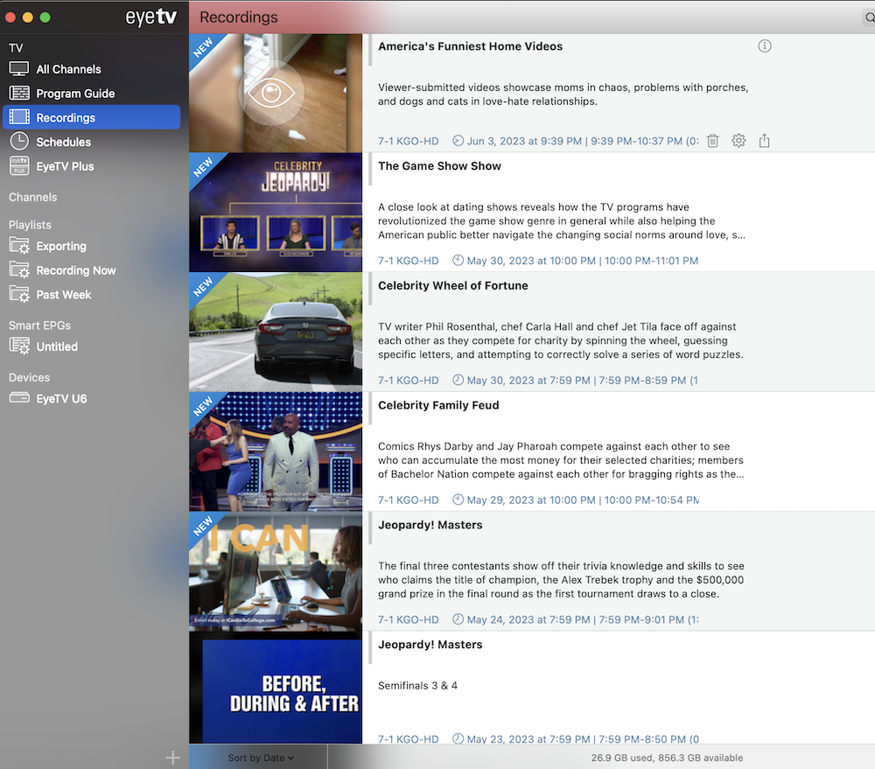Delete America's Funniest Home Videos recording
Viewport: 875px width, 769px height.
click(x=712, y=141)
